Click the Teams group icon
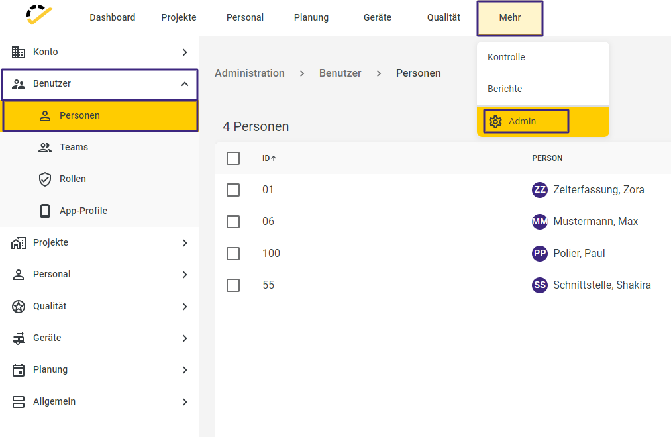This screenshot has width=671, height=437. pos(45,148)
